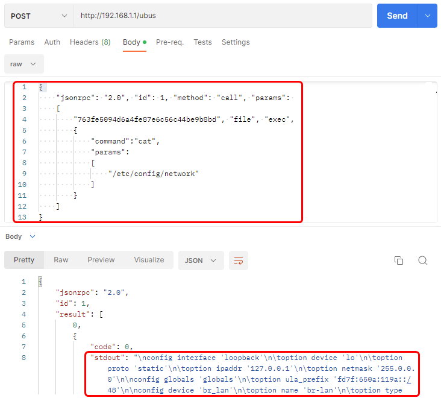Click the /etc/config/network line in request body
The image size is (441, 398).
[157, 174]
